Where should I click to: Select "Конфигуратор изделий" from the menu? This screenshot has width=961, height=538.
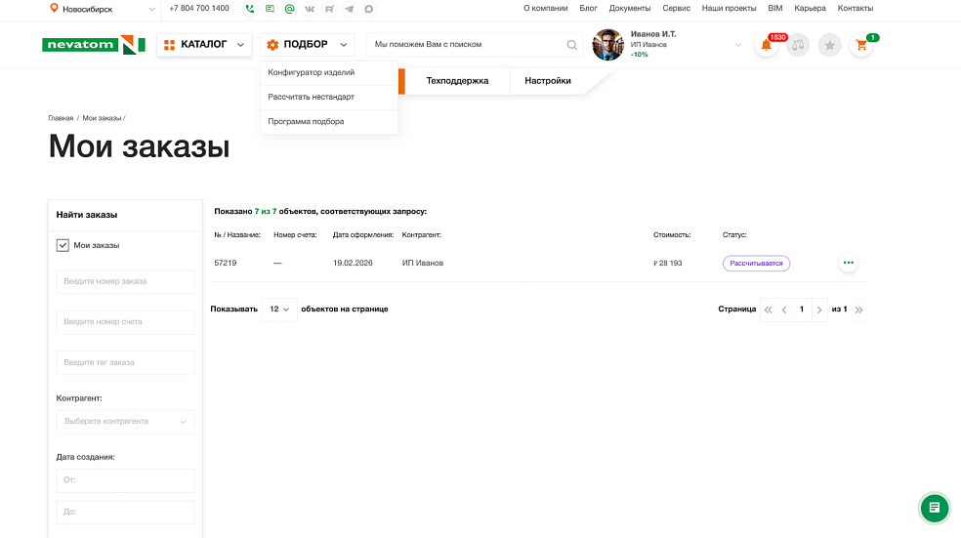tap(312, 72)
